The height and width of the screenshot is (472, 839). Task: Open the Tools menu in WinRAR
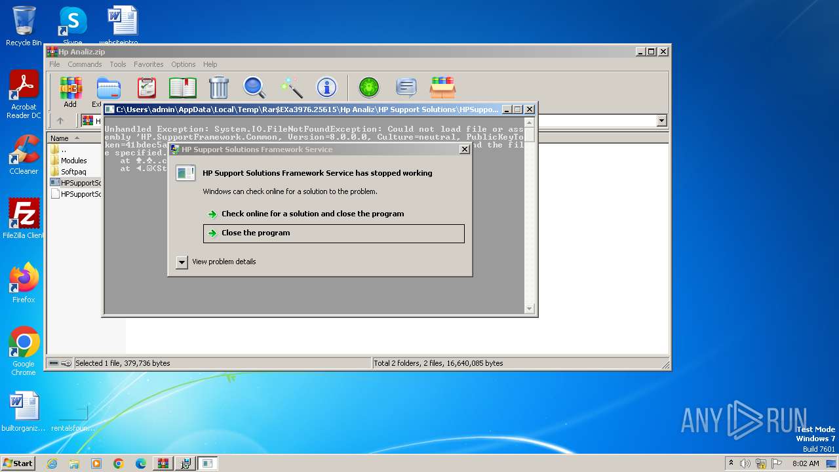coord(118,64)
